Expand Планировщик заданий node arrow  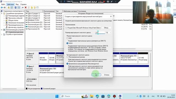[4, 16]
